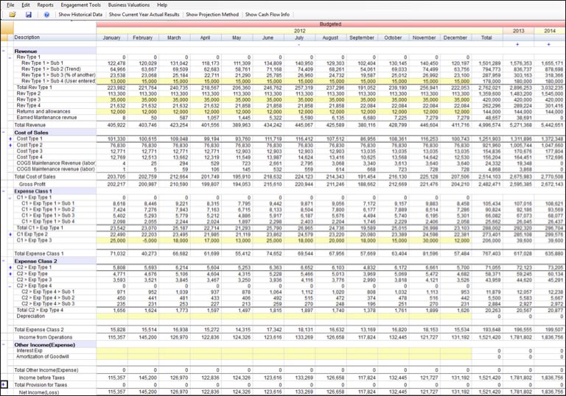This screenshot has height=396, width=566.
Task: Toggle Show Cash Flow Info
Action: coord(267,14)
